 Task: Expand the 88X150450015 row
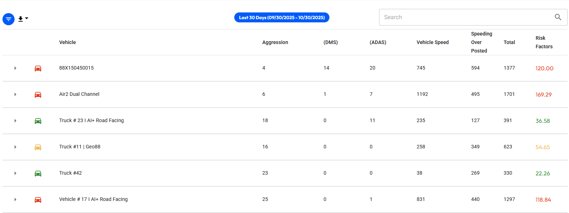tap(15, 68)
